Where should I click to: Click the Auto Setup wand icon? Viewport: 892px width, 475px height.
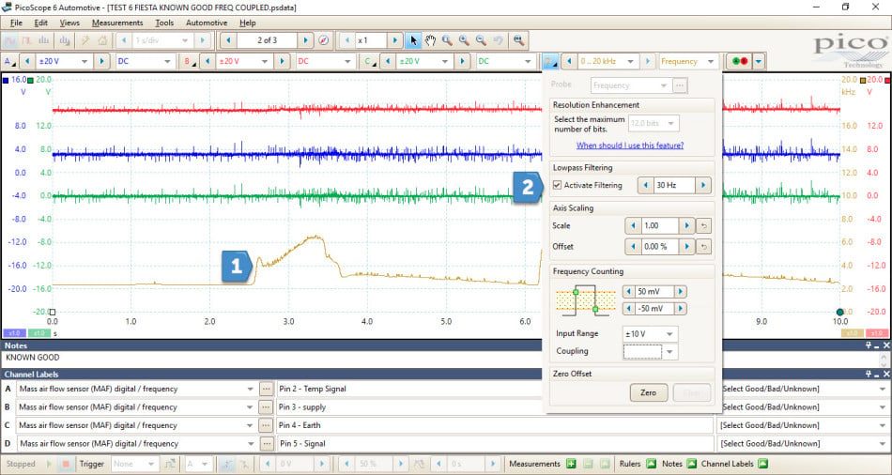coord(85,40)
